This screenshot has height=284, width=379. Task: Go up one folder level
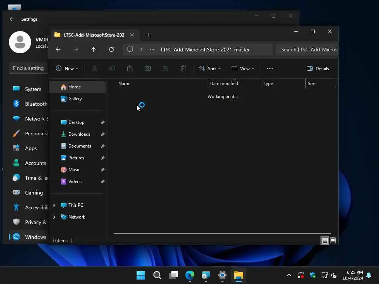pyautogui.click(x=94, y=50)
